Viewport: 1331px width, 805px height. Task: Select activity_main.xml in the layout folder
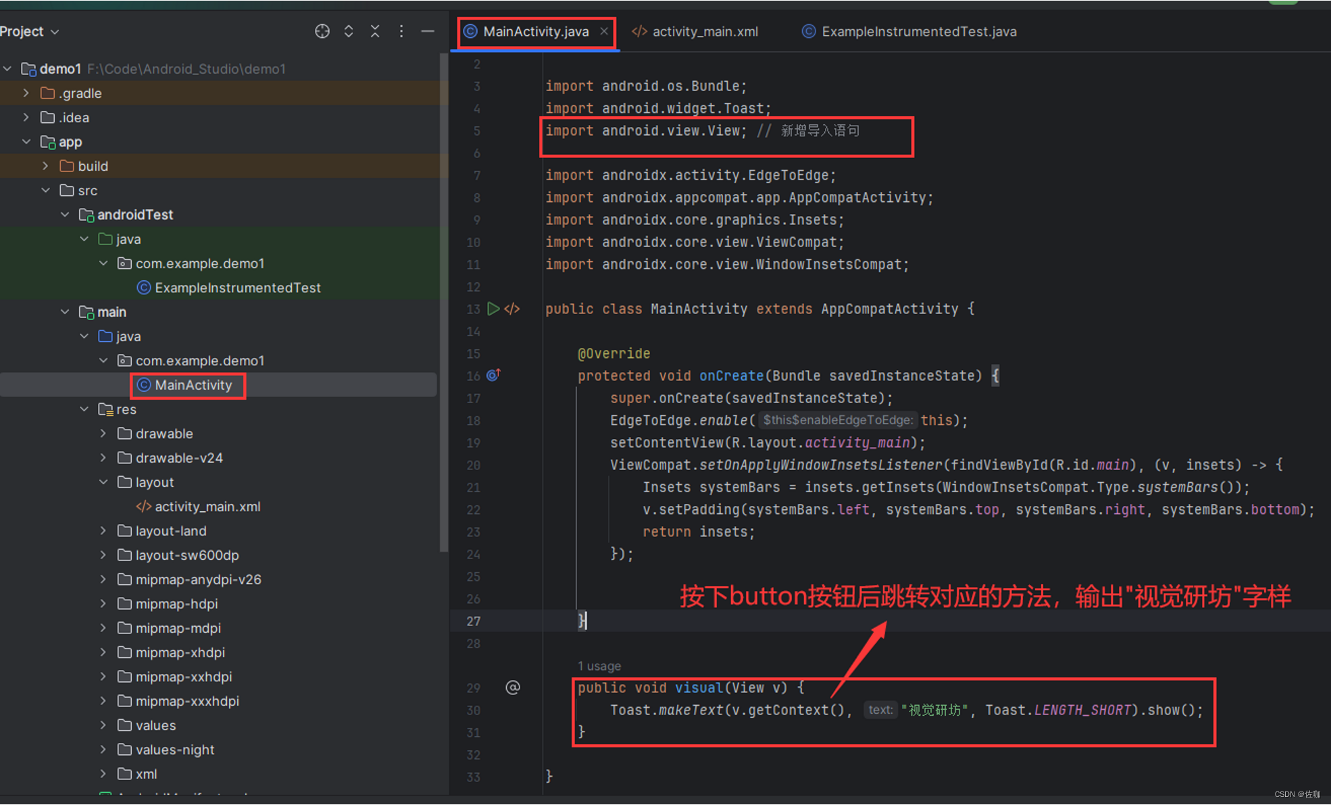199,507
